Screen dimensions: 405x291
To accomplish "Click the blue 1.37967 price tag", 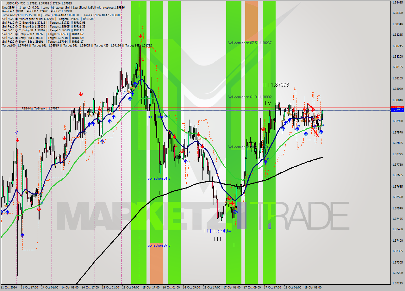I will 397,110.
